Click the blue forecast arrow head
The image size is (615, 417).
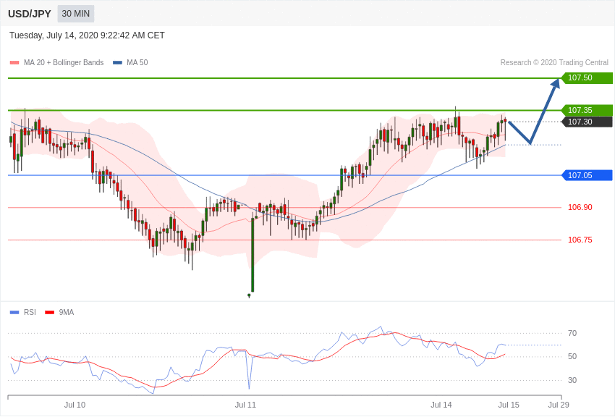(555, 84)
